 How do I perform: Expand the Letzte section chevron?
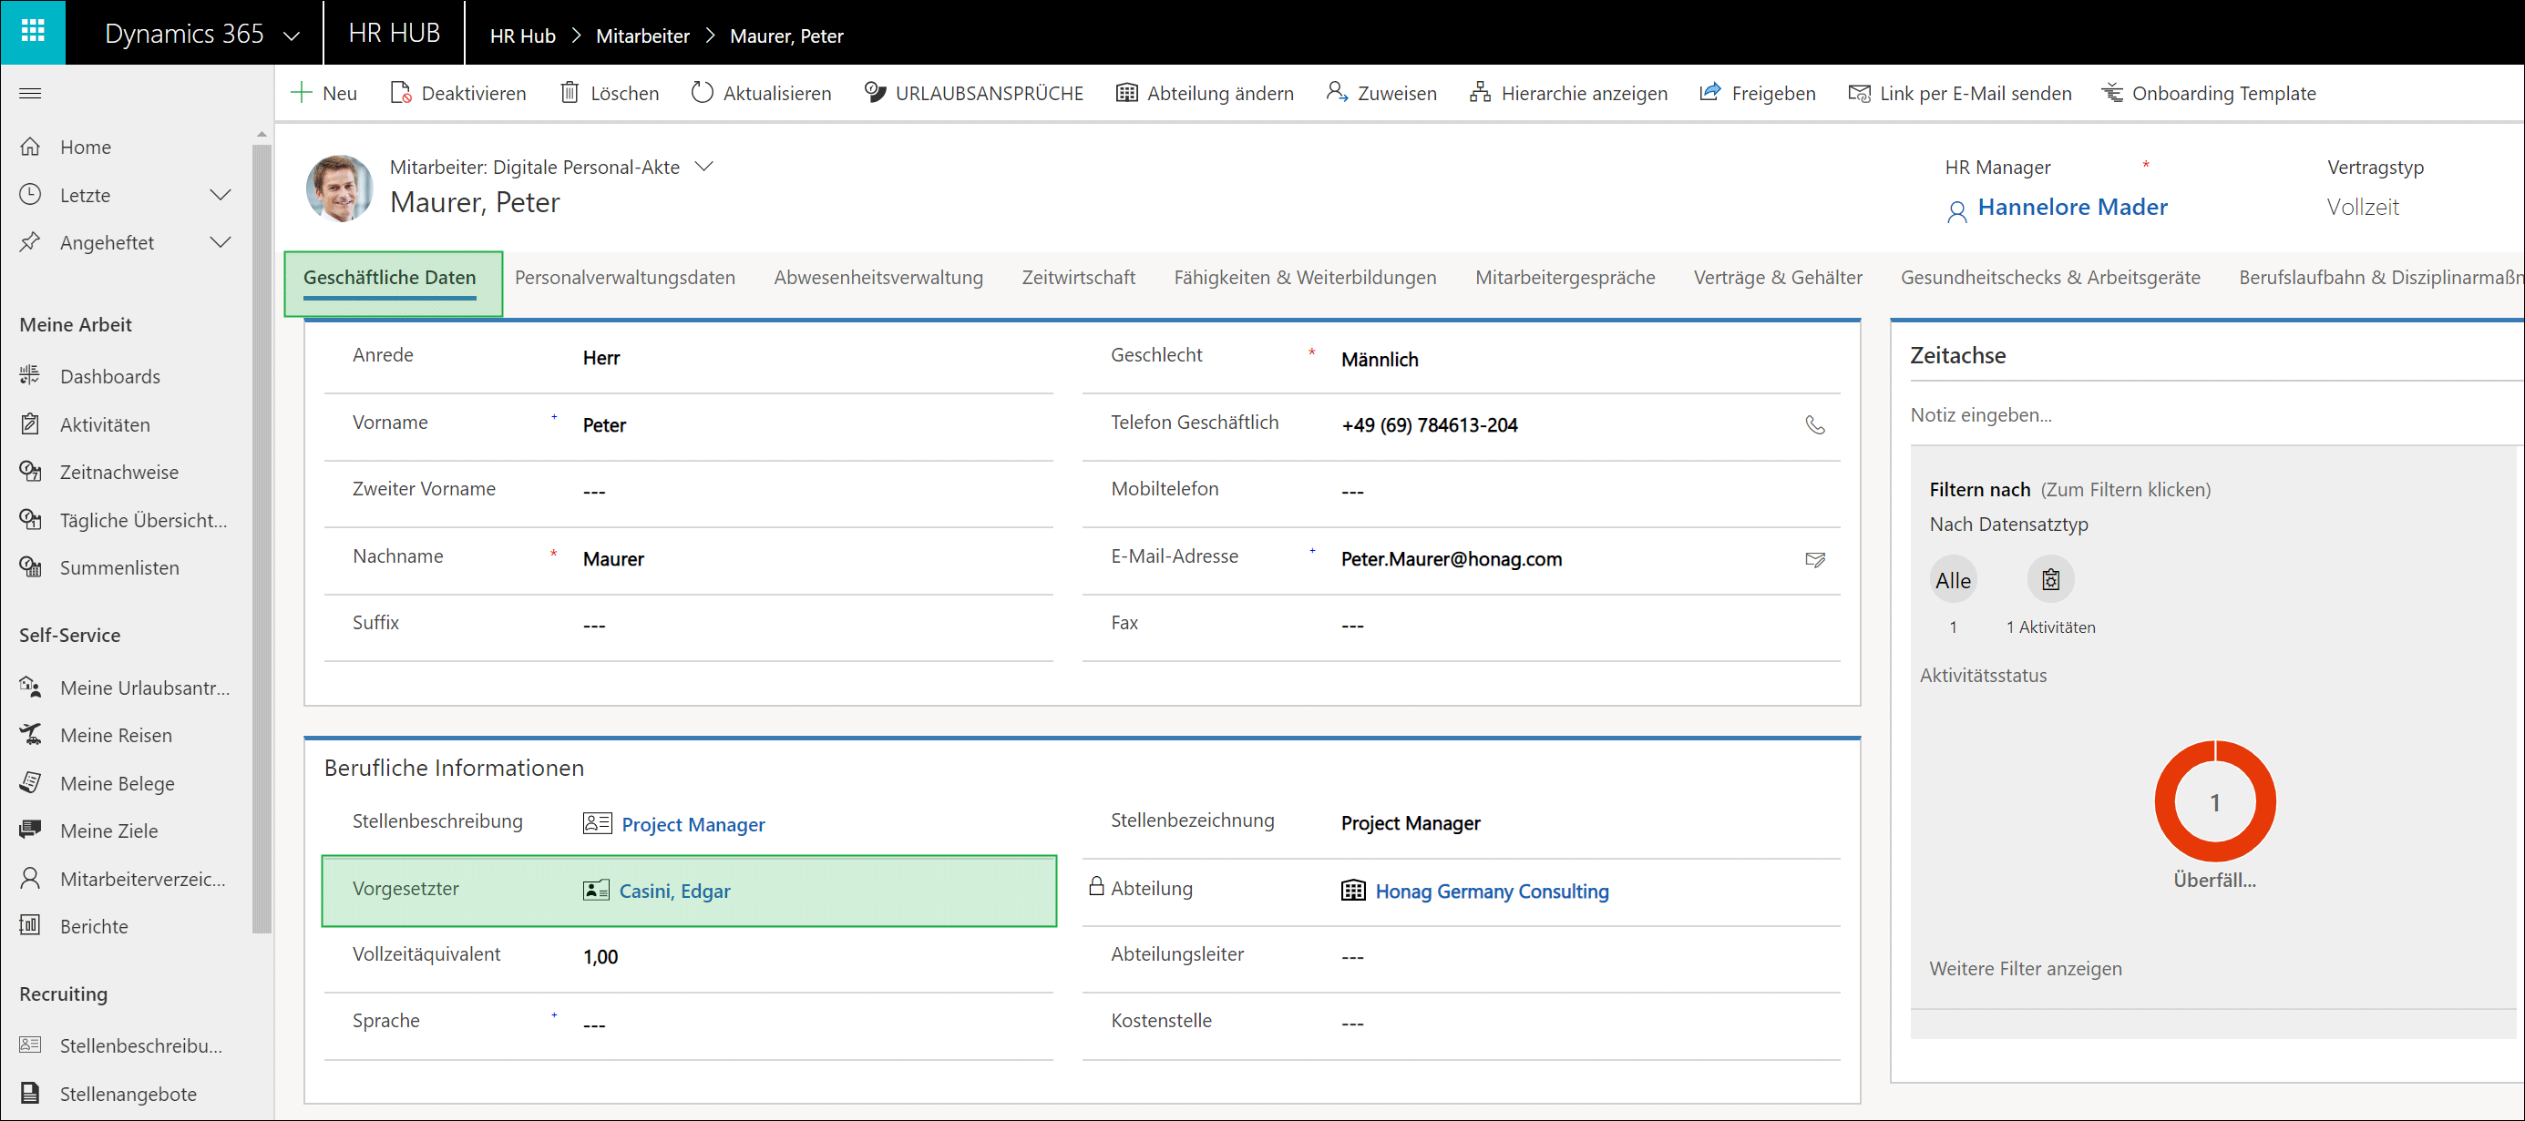pos(221,195)
